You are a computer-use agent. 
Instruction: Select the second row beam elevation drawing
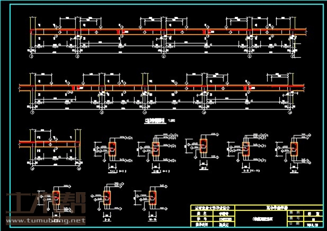162,90
